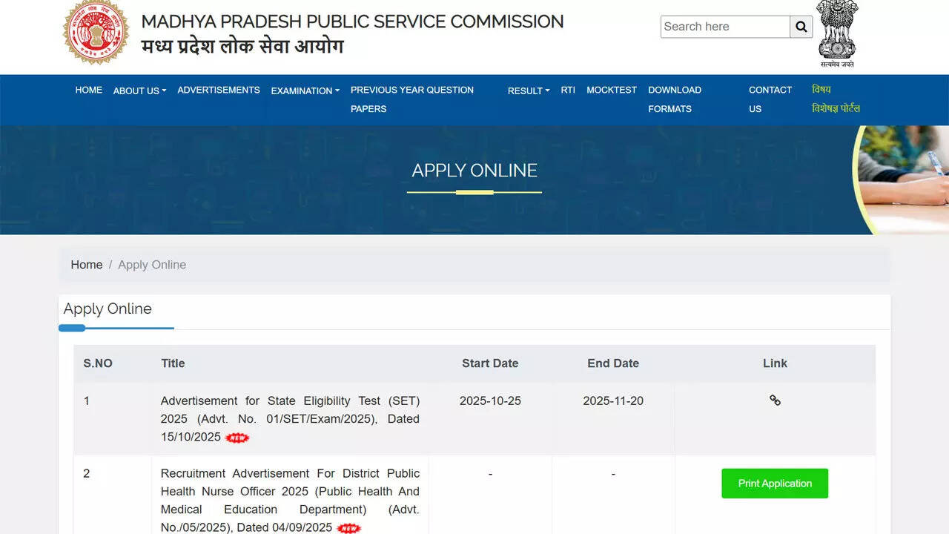
Task: Open the SET 2025 chain link icon
Action: click(775, 400)
